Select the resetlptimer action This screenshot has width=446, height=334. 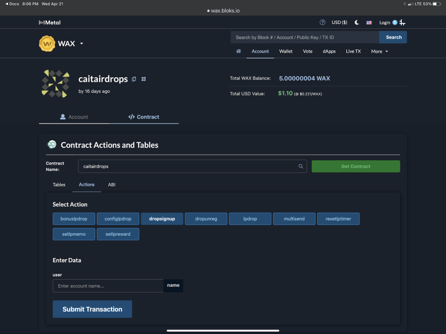[x=338, y=219]
